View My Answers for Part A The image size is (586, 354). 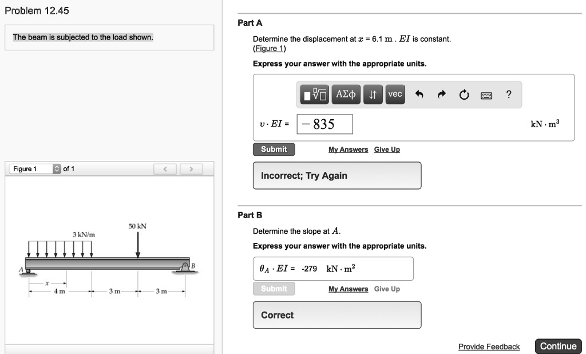point(348,149)
